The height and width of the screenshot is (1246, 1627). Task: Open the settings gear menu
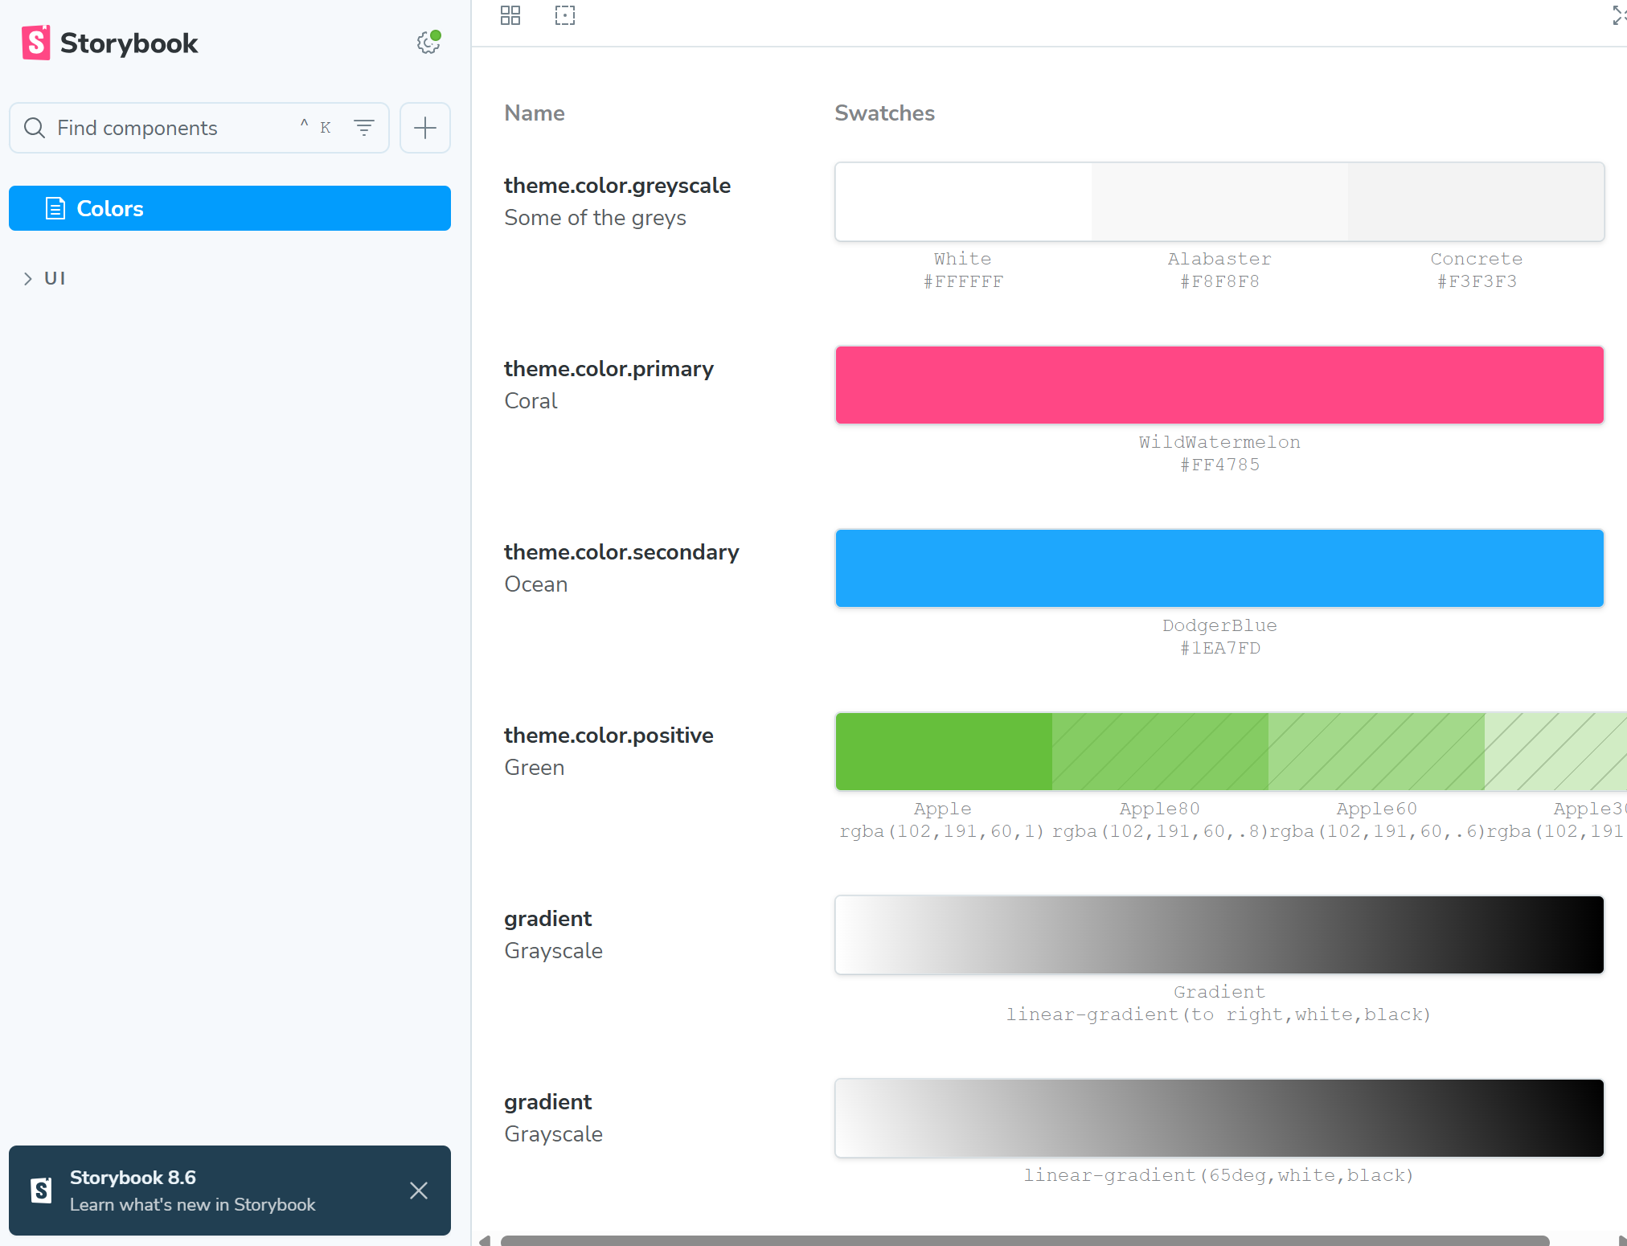[428, 43]
